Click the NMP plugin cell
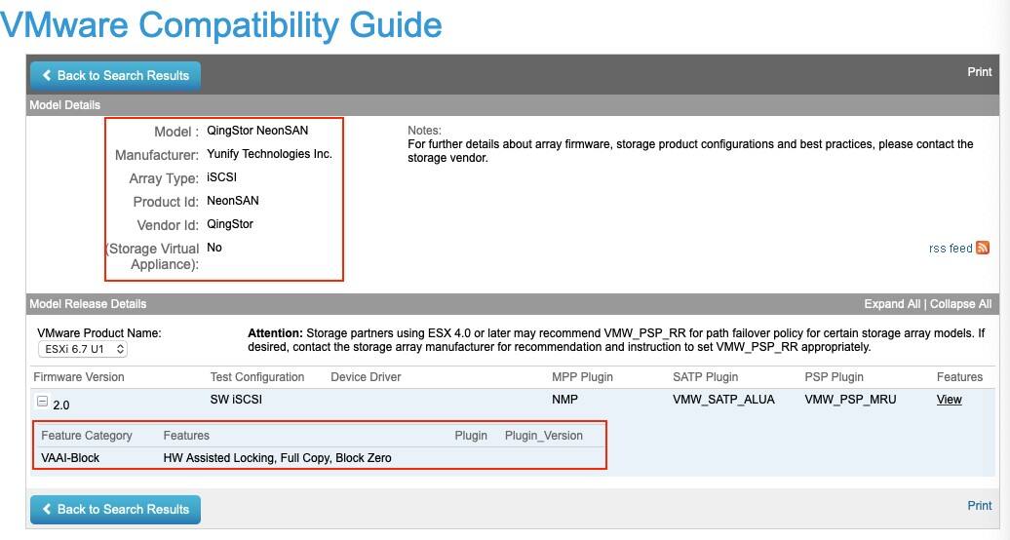This screenshot has height=540, width=1010. [564, 400]
